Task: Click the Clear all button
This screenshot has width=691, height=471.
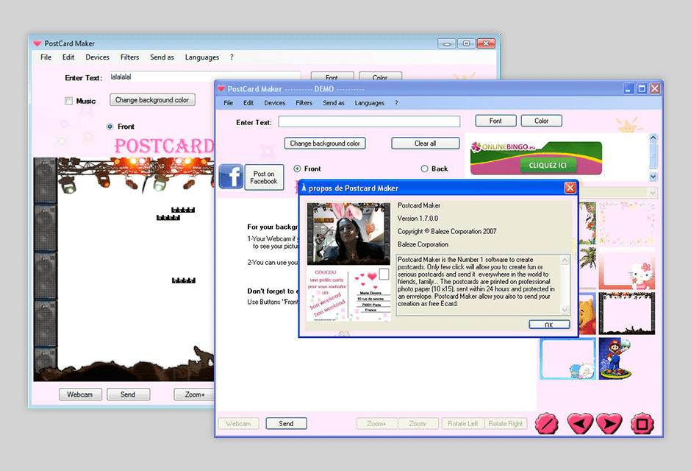Action: [x=426, y=144]
